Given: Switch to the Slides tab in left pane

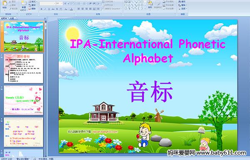Looking at the screenshot, I should (x=4, y=18).
